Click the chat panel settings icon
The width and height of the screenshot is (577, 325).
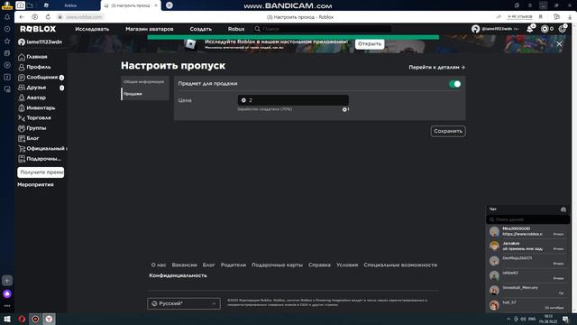(x=563, y=209)
